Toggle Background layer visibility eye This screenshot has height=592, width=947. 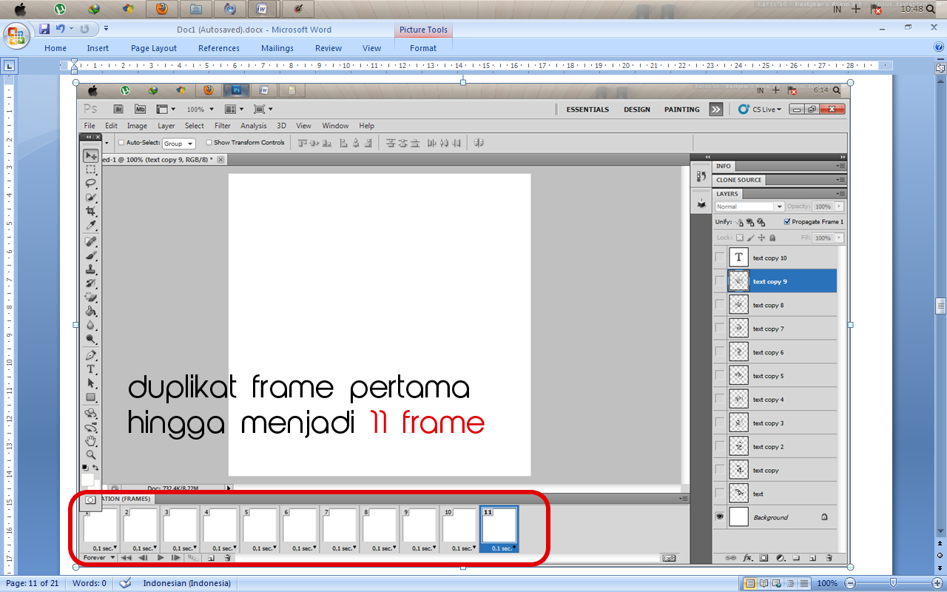pos(718,517)
